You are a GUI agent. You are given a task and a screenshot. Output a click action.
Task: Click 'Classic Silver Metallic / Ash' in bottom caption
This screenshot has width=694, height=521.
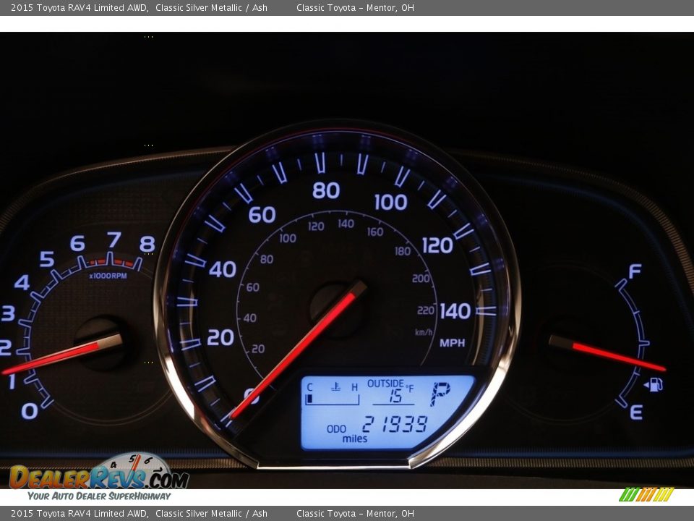coord(211,514)
